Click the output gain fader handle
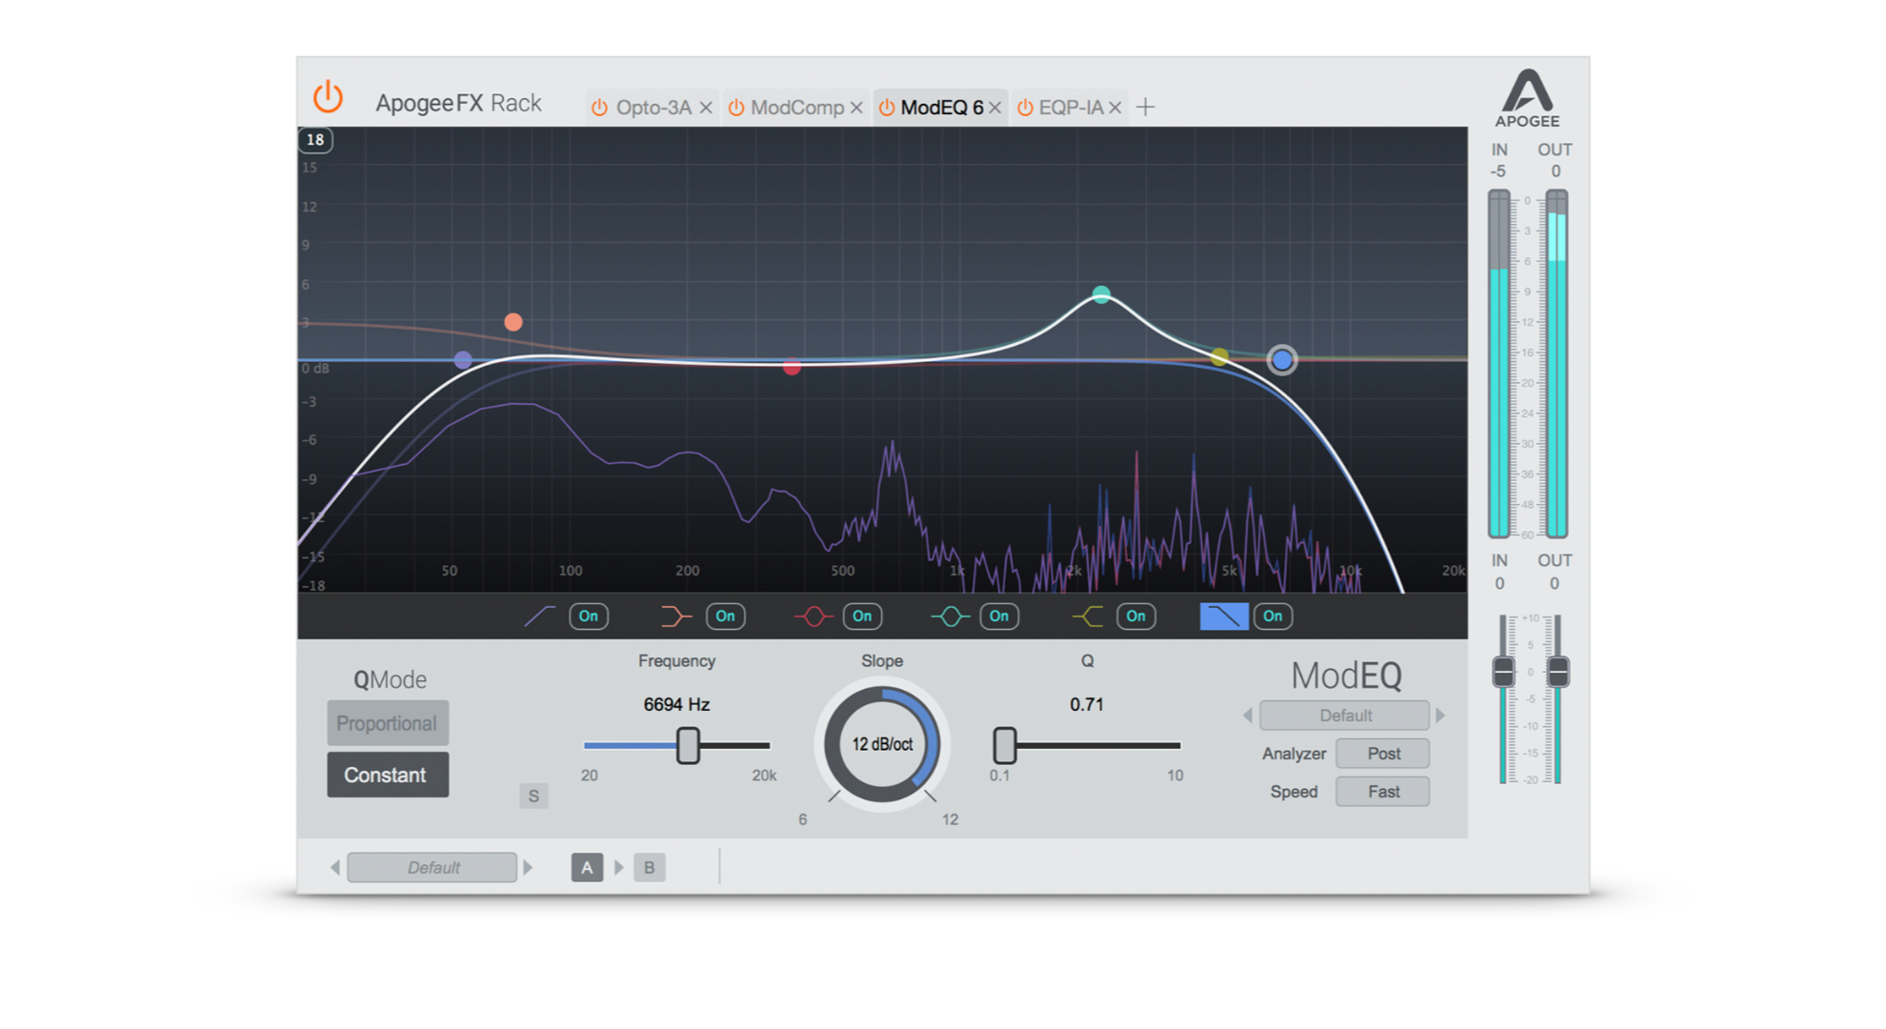The height and width of the screenshot is (1029, 1886). point(1557,672)
